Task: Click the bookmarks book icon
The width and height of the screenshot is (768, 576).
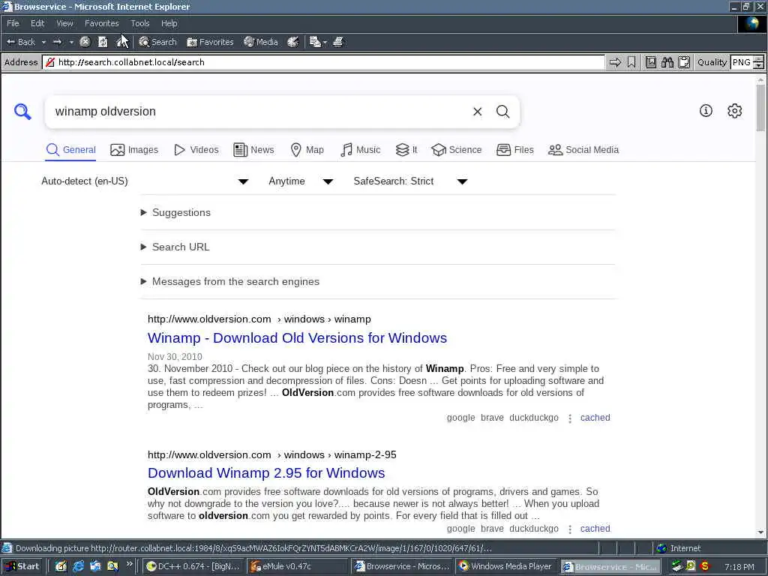Action: 651,62
